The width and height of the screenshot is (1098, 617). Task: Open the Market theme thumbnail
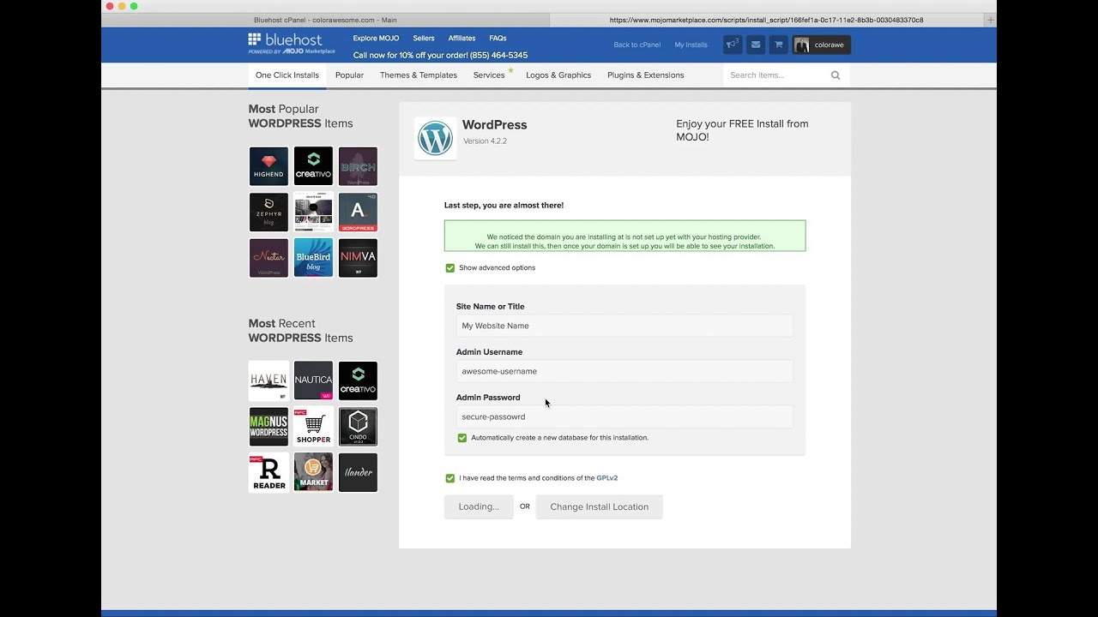(x=313, y=472)
